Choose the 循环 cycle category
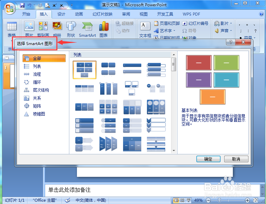The height and width of the screenshot is (204, 266). pyautogui.click(x=44, y=82)
